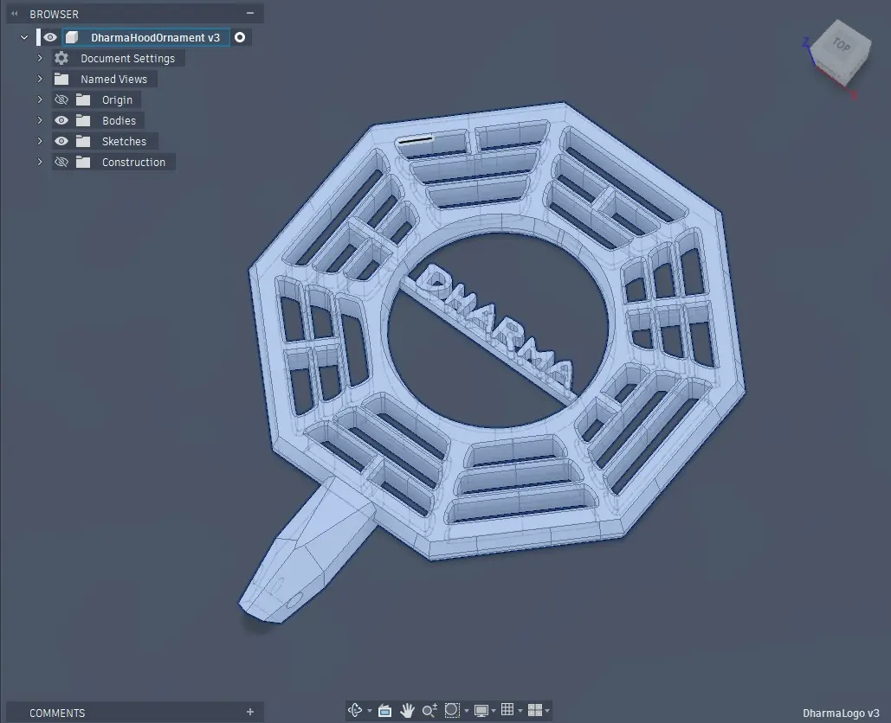
Task: Collapse the Browser panel double-arrow
Action: coord(14,14)
